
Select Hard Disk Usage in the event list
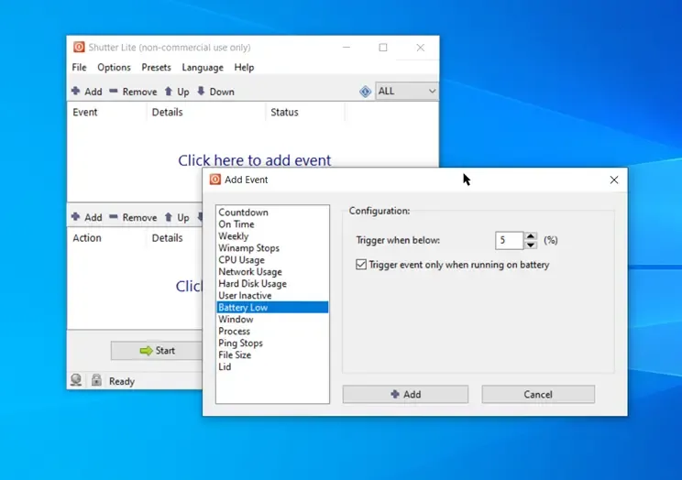(272, 283)
